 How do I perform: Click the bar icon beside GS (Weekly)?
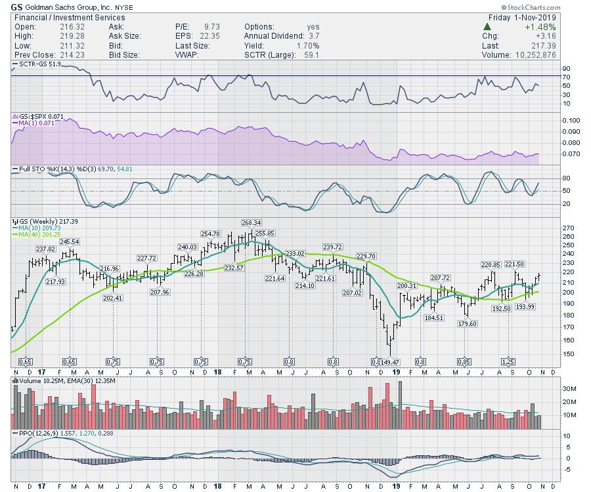[x=15, y=222]
